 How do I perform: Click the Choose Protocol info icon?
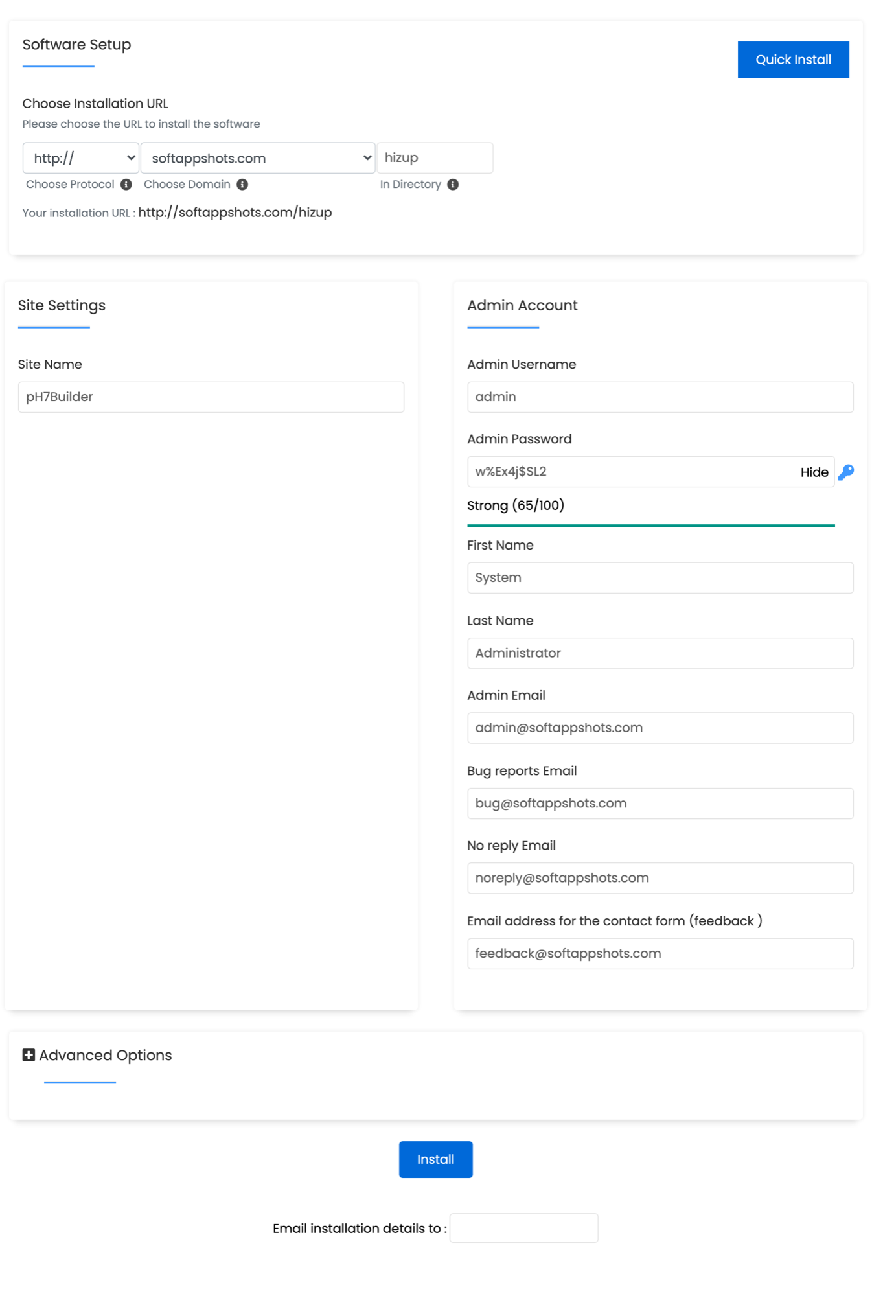[x=126, y=184]
